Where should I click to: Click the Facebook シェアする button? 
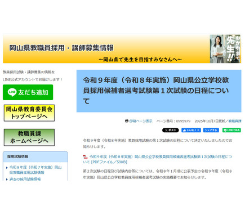pos(211,130)
